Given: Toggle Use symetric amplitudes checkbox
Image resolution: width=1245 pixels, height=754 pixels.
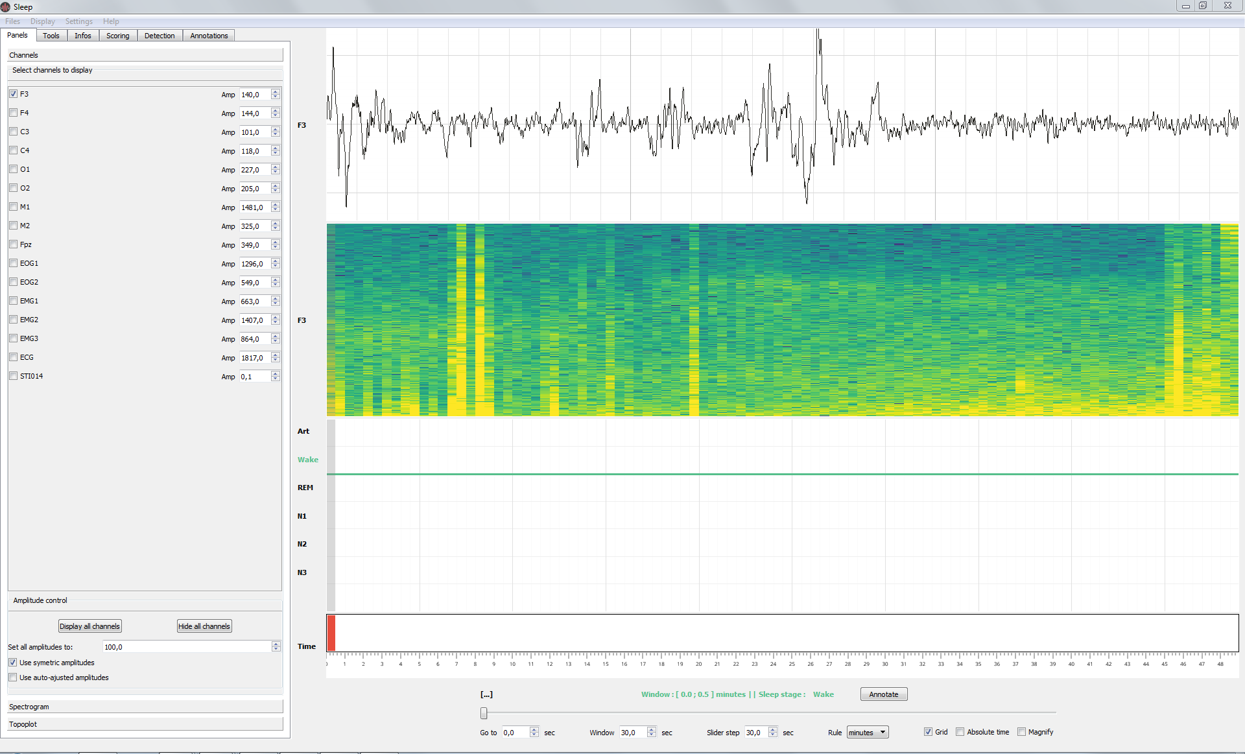Looking at the screenshot, I should [13, 663].
